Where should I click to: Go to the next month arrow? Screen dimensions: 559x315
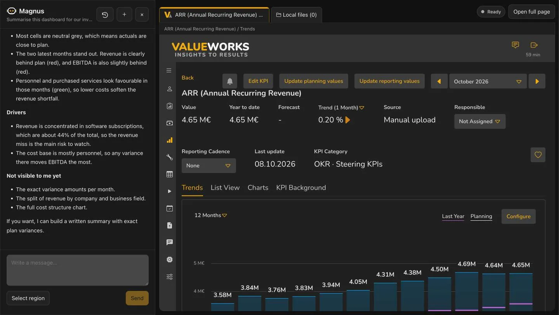537,81
